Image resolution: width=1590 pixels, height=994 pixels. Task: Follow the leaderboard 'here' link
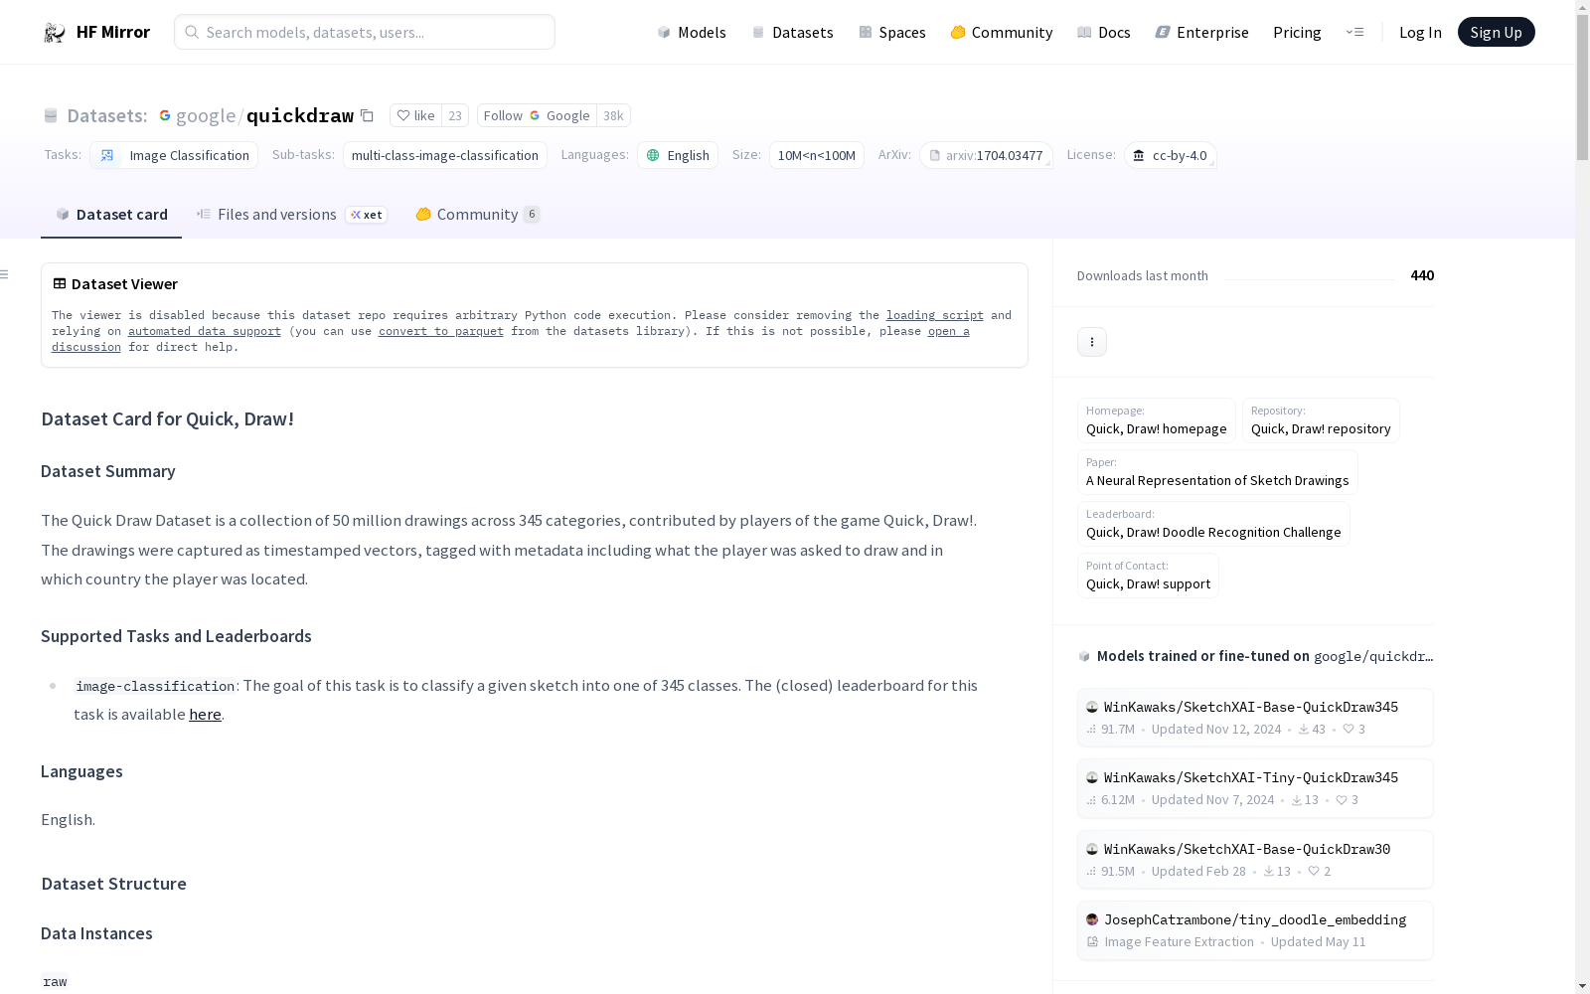206,715
